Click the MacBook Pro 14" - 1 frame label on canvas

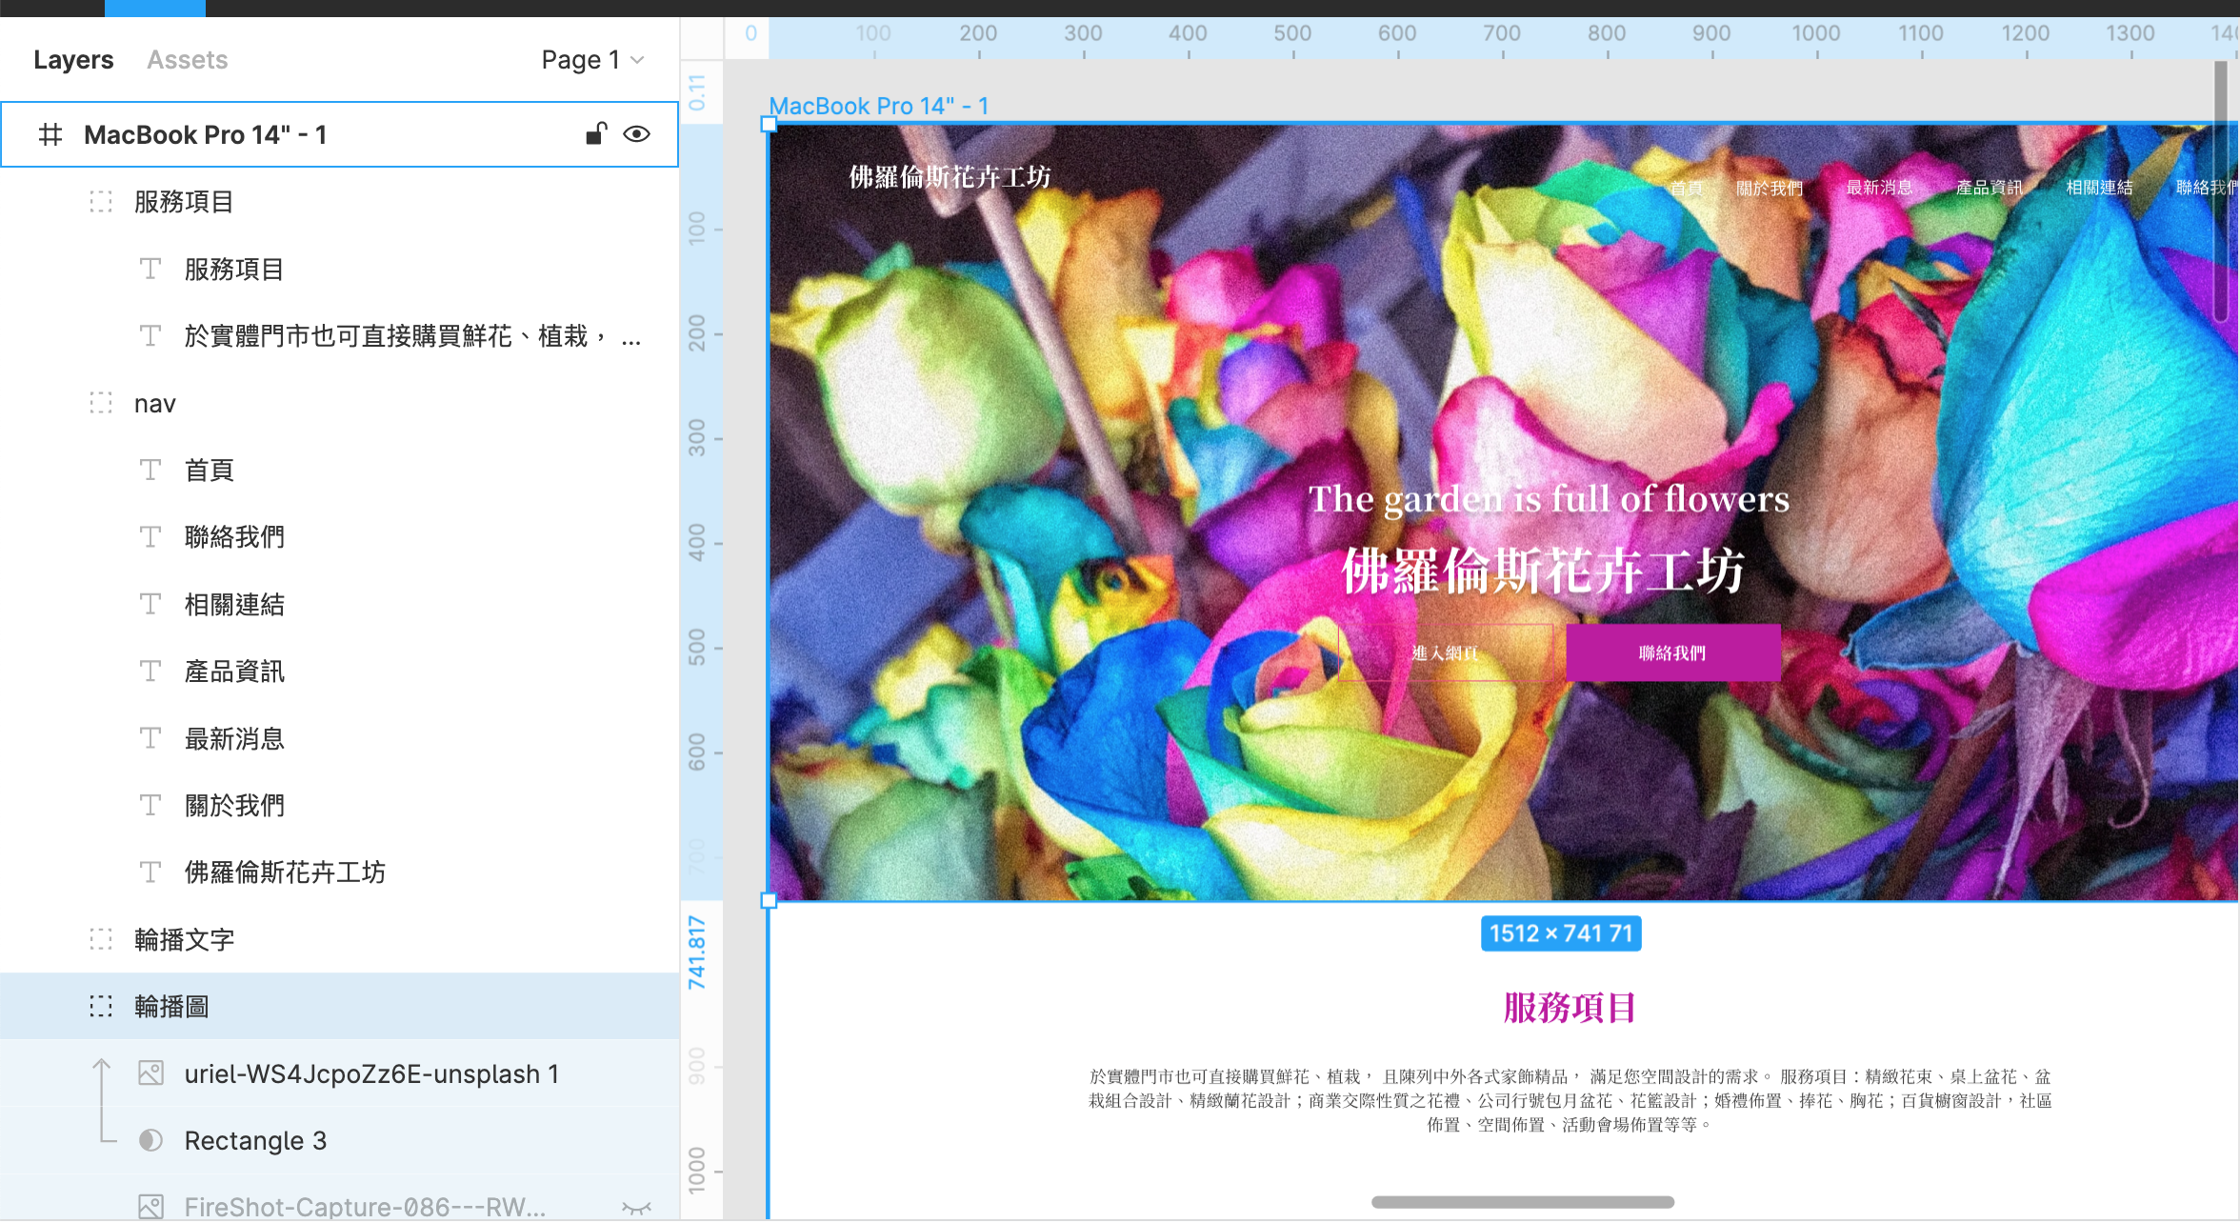point(878,106)
